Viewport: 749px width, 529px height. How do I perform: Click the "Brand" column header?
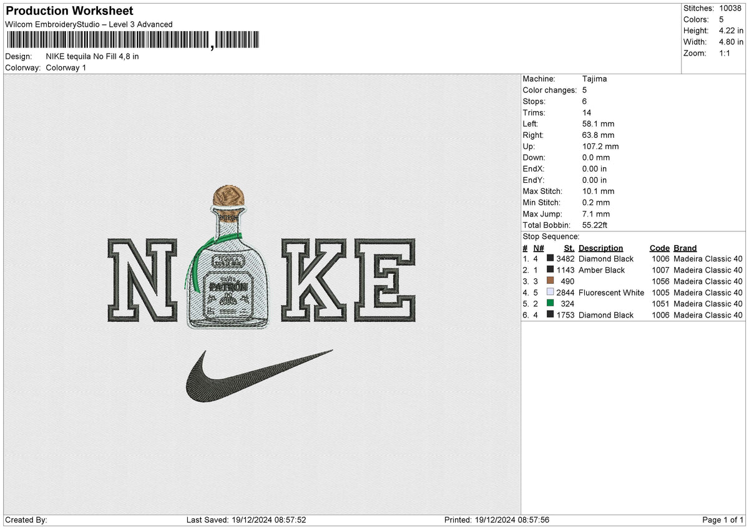pos(685,248)
